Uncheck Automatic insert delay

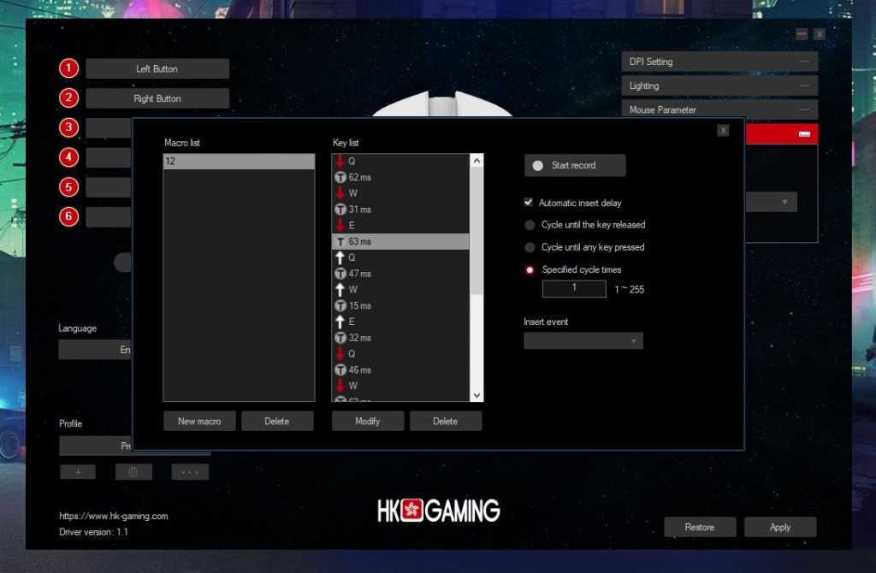click(x=529, y=204)
